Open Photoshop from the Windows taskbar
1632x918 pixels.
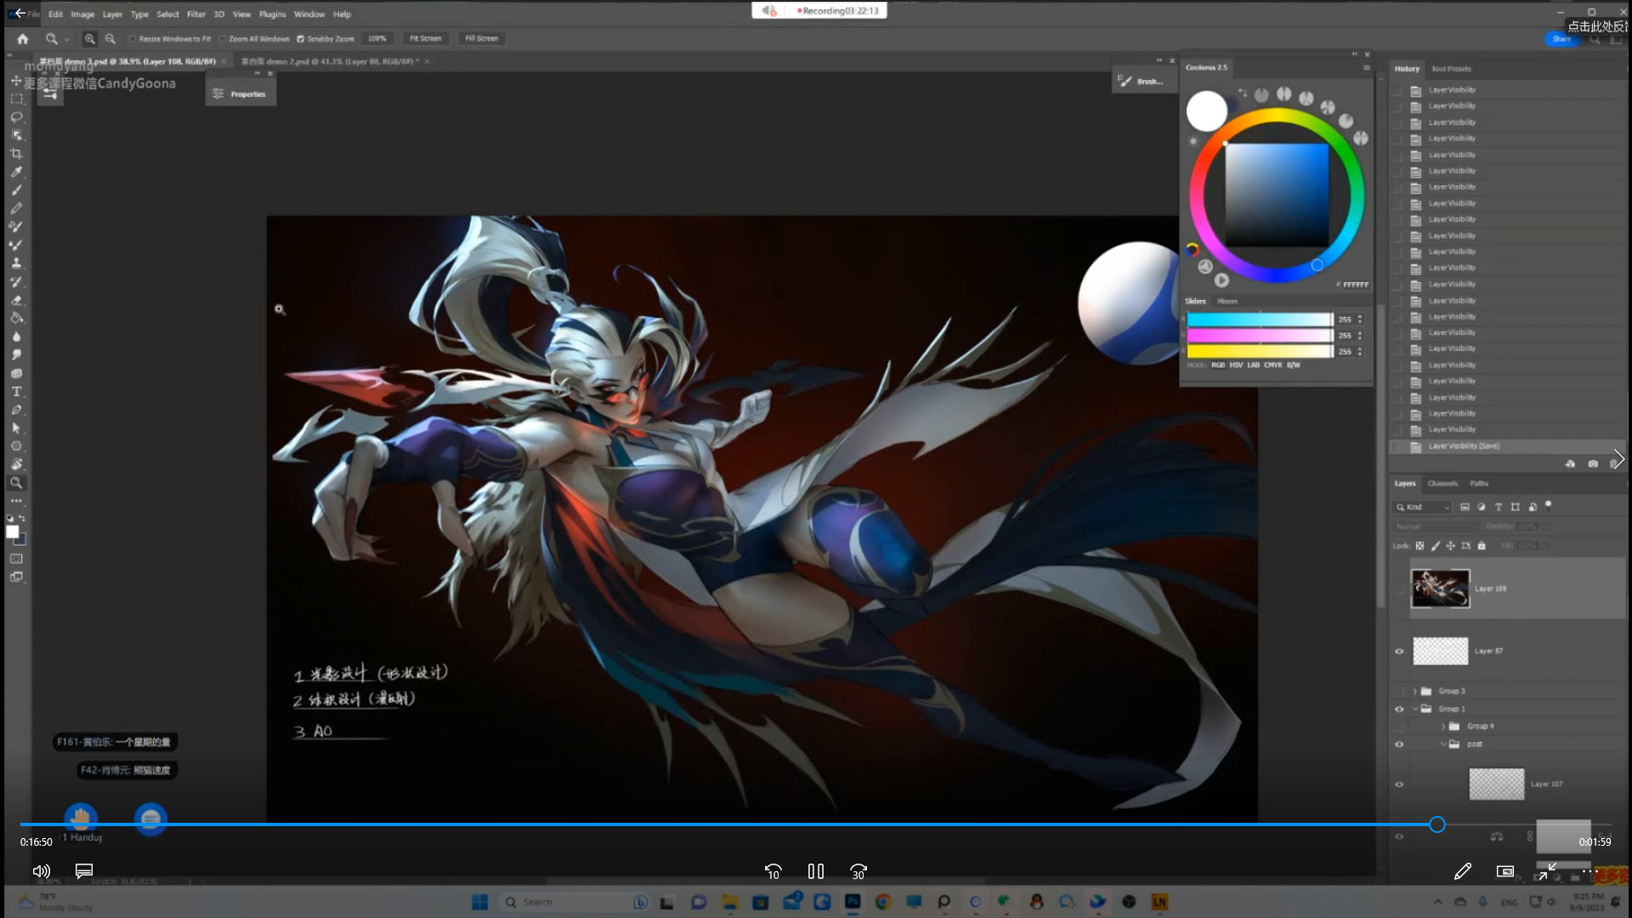(853, 902)
